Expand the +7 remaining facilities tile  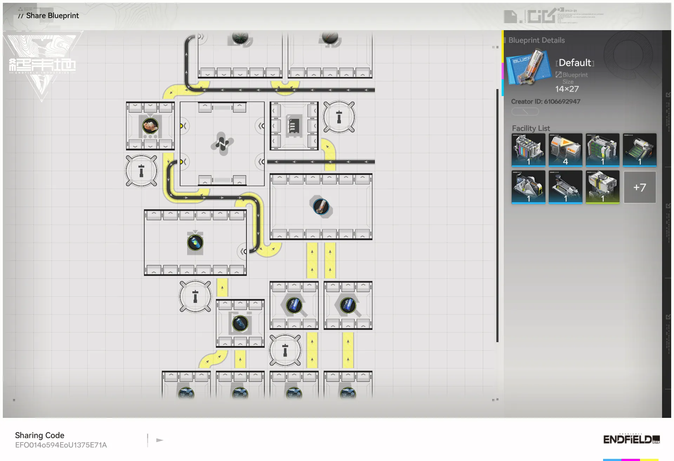point(640,187)
